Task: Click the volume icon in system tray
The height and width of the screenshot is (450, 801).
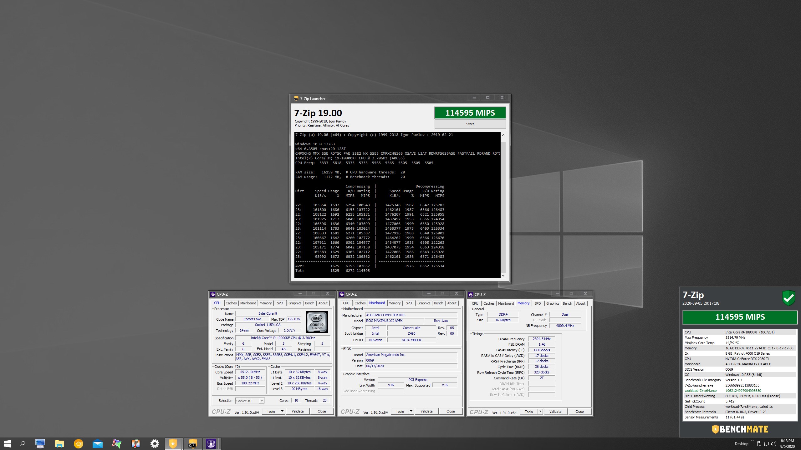Action: pyautogui.click(x=774, y=444)
